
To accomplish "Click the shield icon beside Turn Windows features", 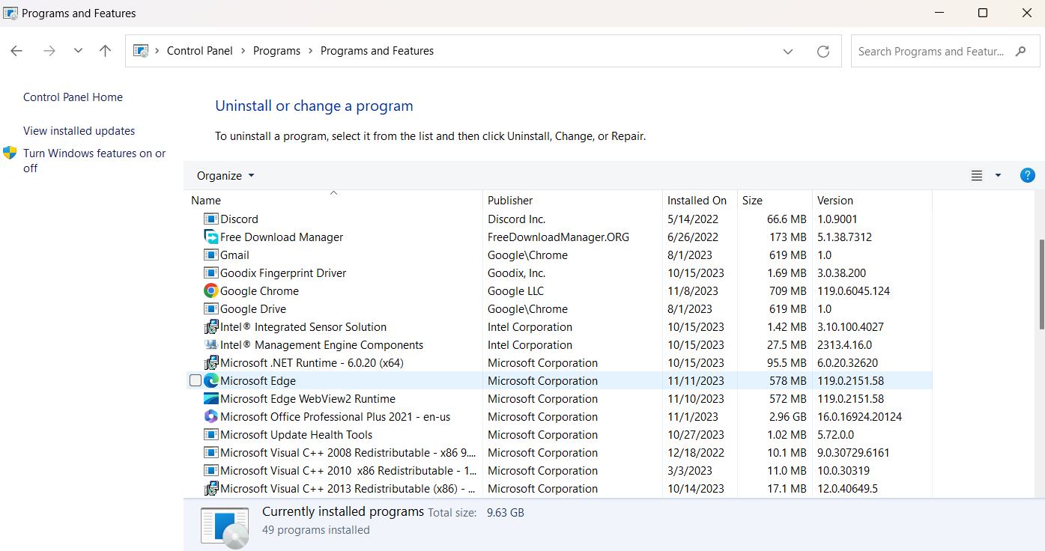I will tap(10, 153).
